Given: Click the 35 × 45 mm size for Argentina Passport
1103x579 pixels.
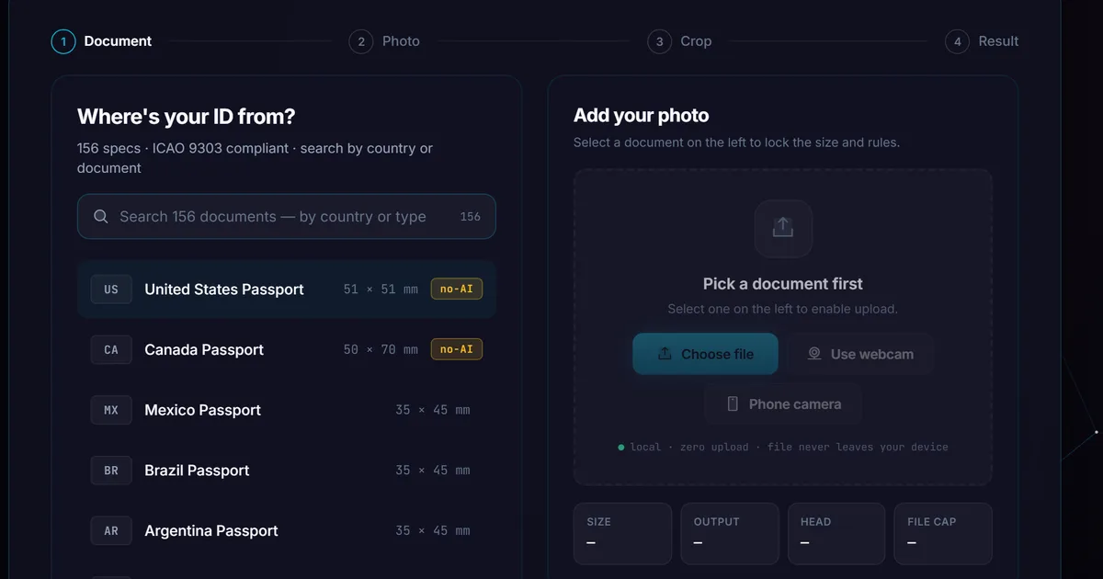Looking at the screenshot, I should tap(432, 531).
